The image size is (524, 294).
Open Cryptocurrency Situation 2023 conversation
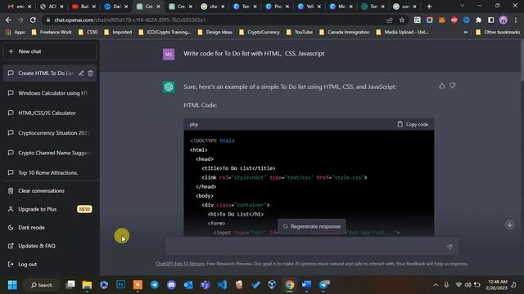tap(50, 133)
